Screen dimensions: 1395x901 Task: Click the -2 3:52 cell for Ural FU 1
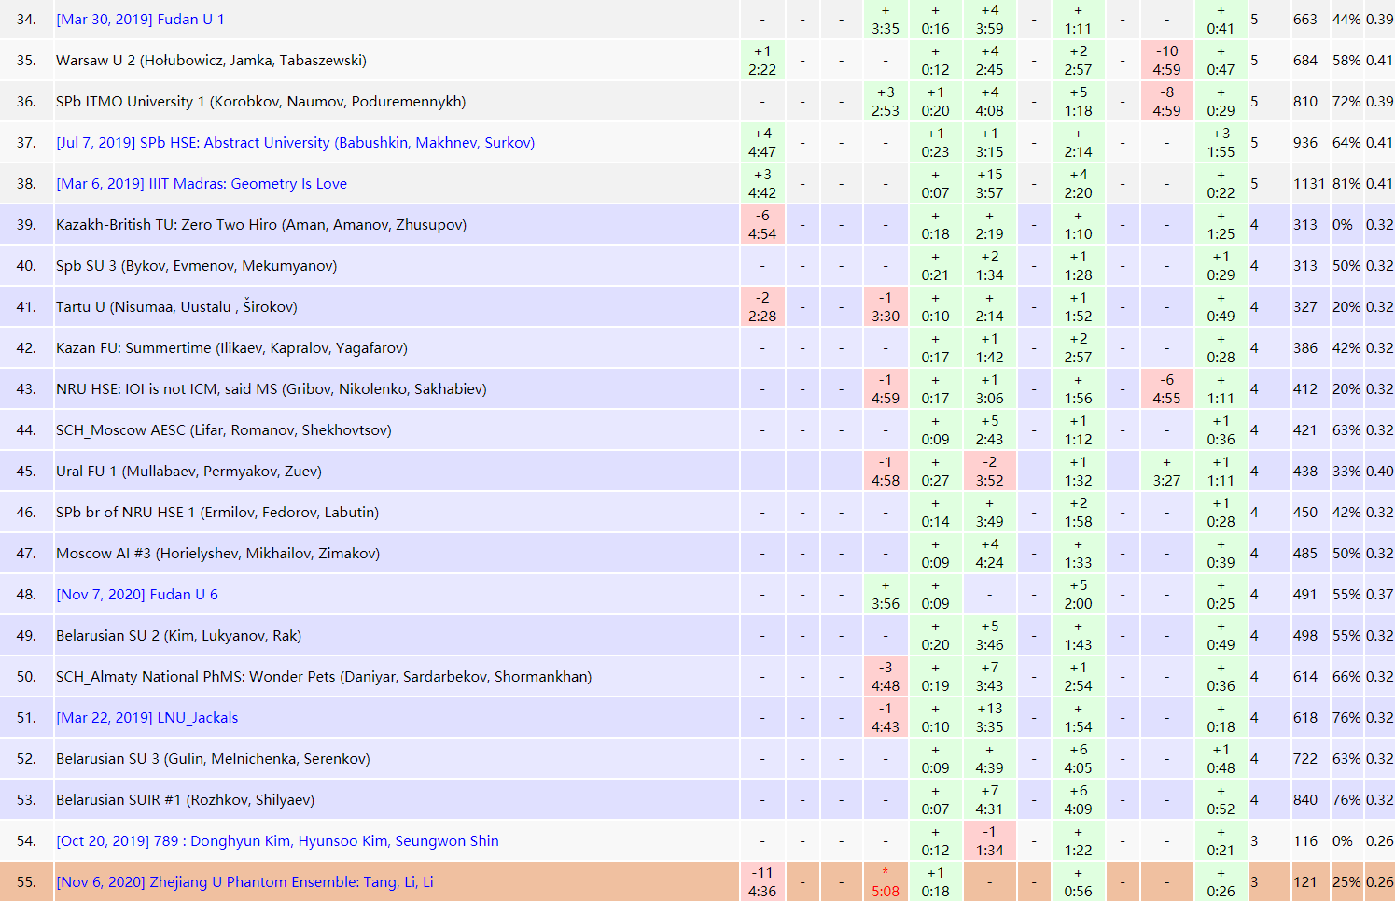[989, 472]
